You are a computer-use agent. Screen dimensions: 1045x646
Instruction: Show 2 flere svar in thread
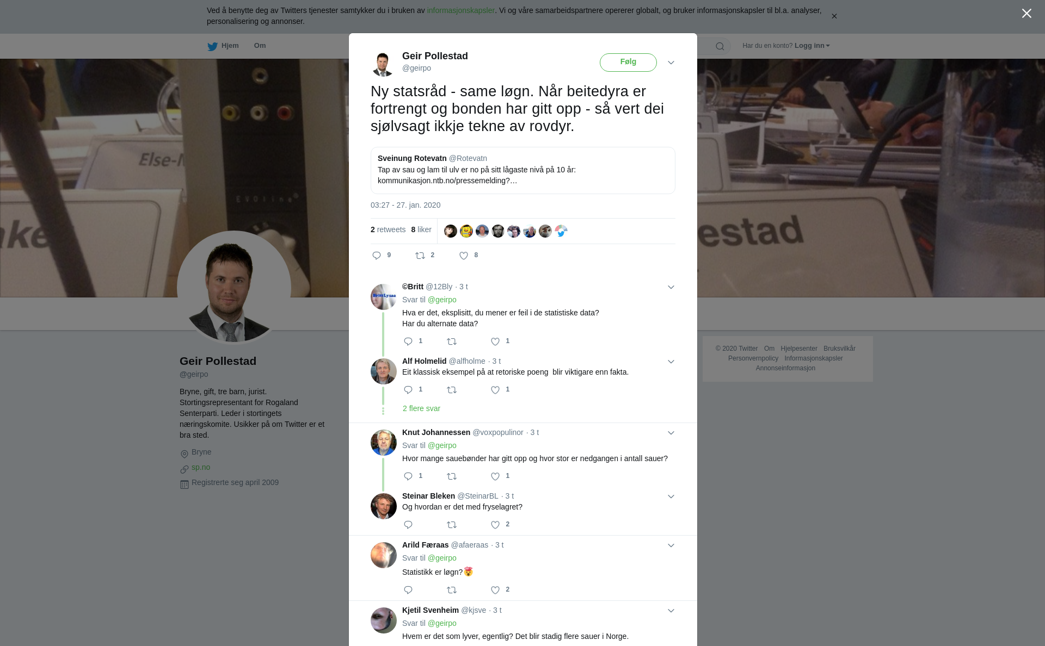[421, 408]
